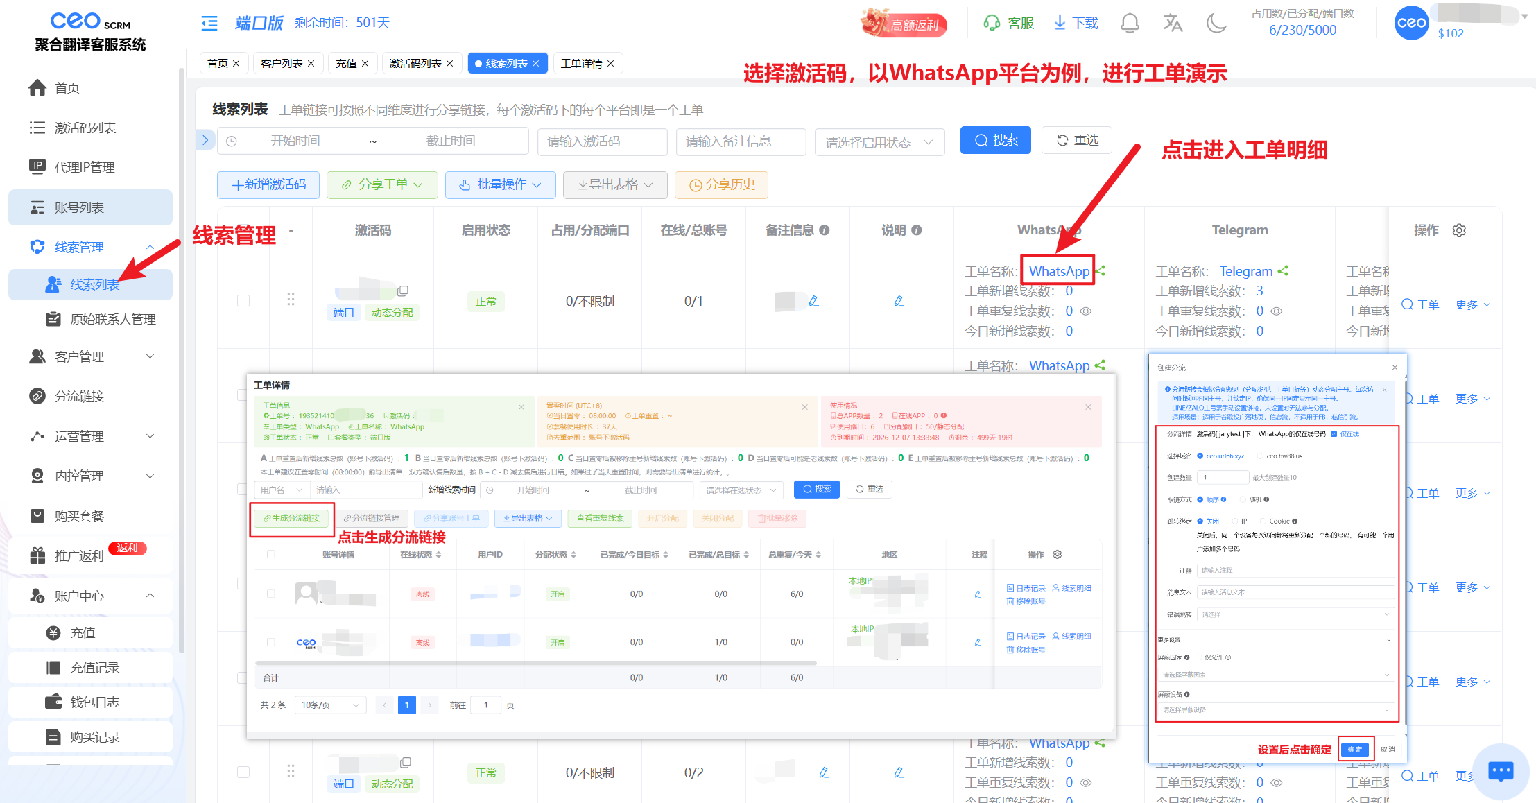Open the WhatsApp work order link
The height and width of the screenshot is (803, 1536).
(1059, 271)
